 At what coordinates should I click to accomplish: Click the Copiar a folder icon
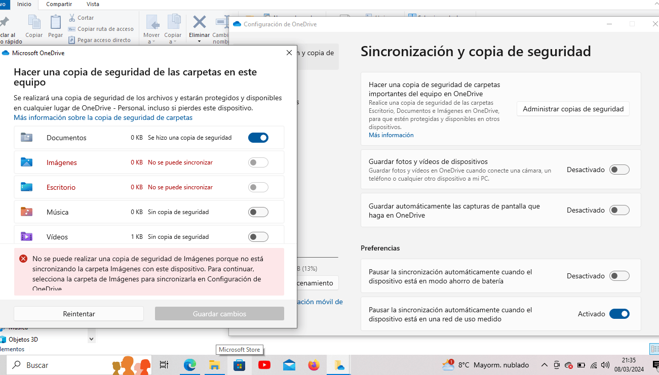[173, 22]
